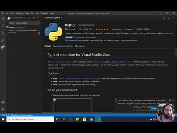Click the Cortana circle icon on taskbar
Screen dimensions: 177x133
point(57,119)
